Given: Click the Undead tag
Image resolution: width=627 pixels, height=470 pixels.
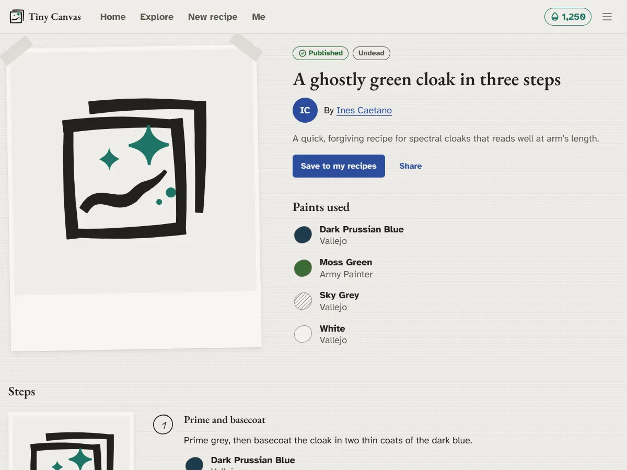Looking at the screenshot, I should [371, 53].
